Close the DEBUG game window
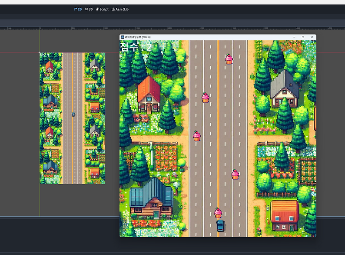Viewport: 345px width, 255px height. (312, 37)
